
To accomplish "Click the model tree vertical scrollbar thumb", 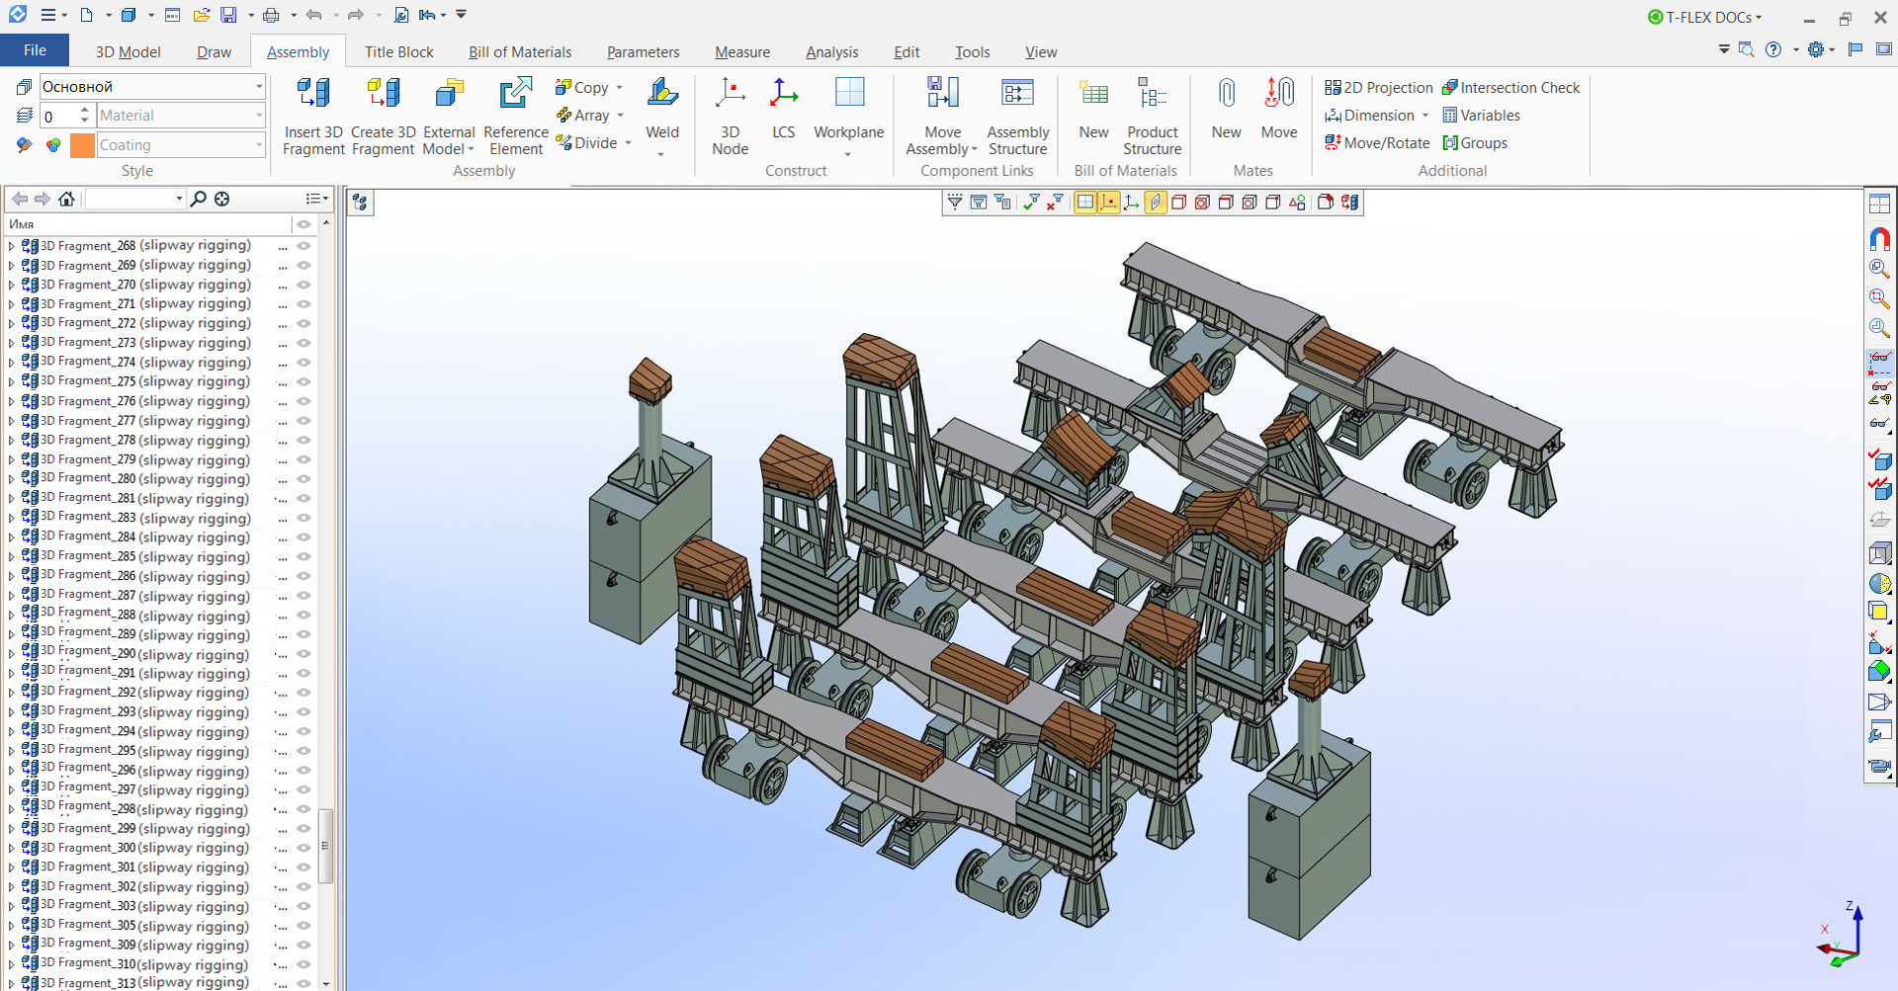I will (x=326, y=846).
